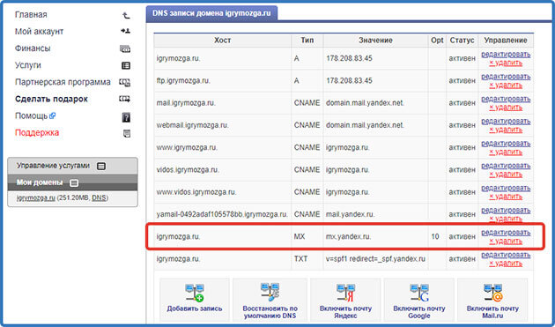
Task: Delete the TXT spf record
Action: point(506,264)
